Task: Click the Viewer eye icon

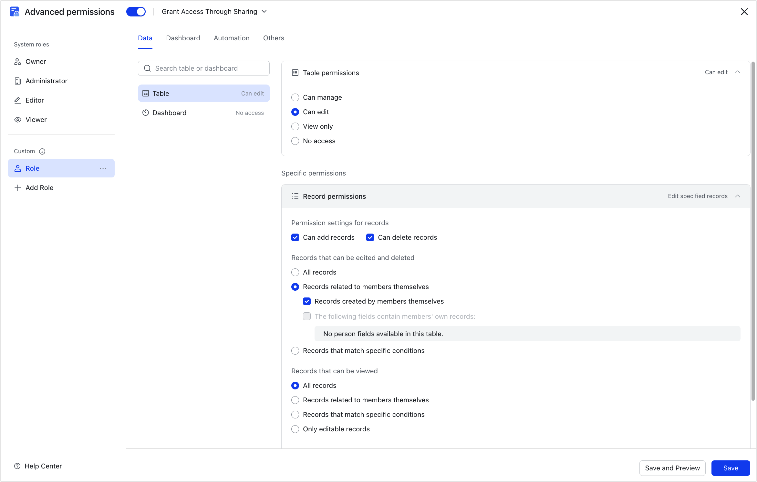Action: (x=18, y=120)
